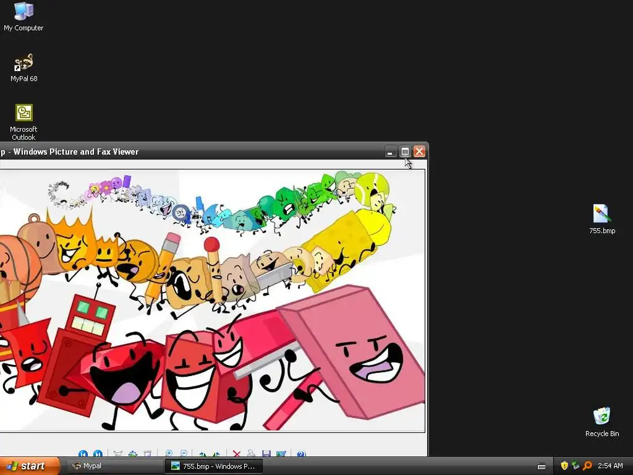Screen dimensions: 633x475
Task: Select the 755.bmp file on the desktop
Action: click(x=602, y=220)
